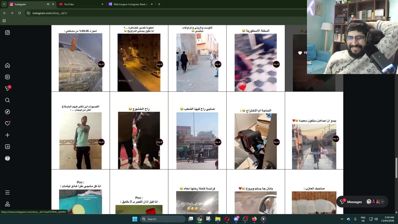Click the Create plus icon
The width and height of the screenshot is (398, 224).
tap(7, 135)
